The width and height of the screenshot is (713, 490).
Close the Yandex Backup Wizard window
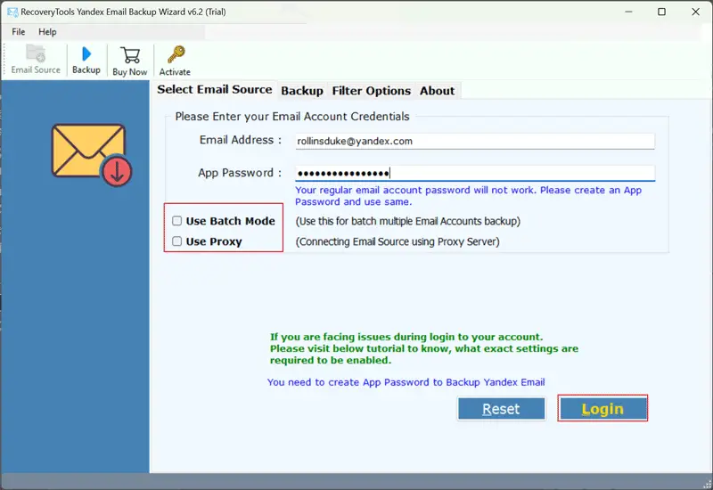tap(695, 12)
